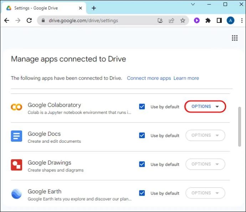Click the Google Drawings app icon
Viewport: 246px width, 212px height.
pyautogui.click(x=16, y=165)
